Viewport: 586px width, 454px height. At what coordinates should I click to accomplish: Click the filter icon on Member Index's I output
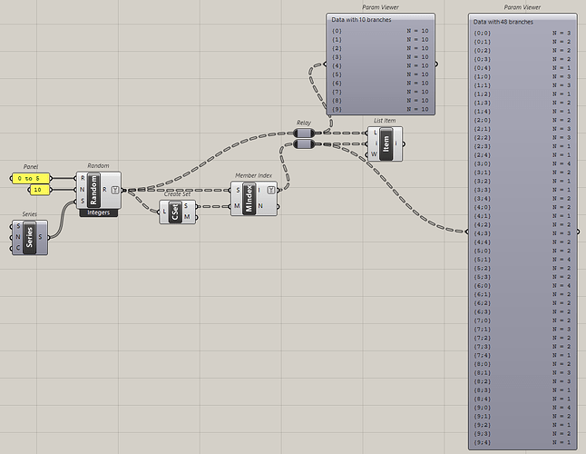pyautogui.click(x=271, y=191)
